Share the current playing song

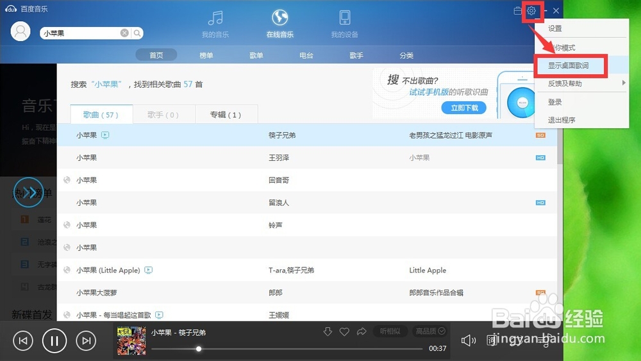pyautogui.click(x=362, y=331)
